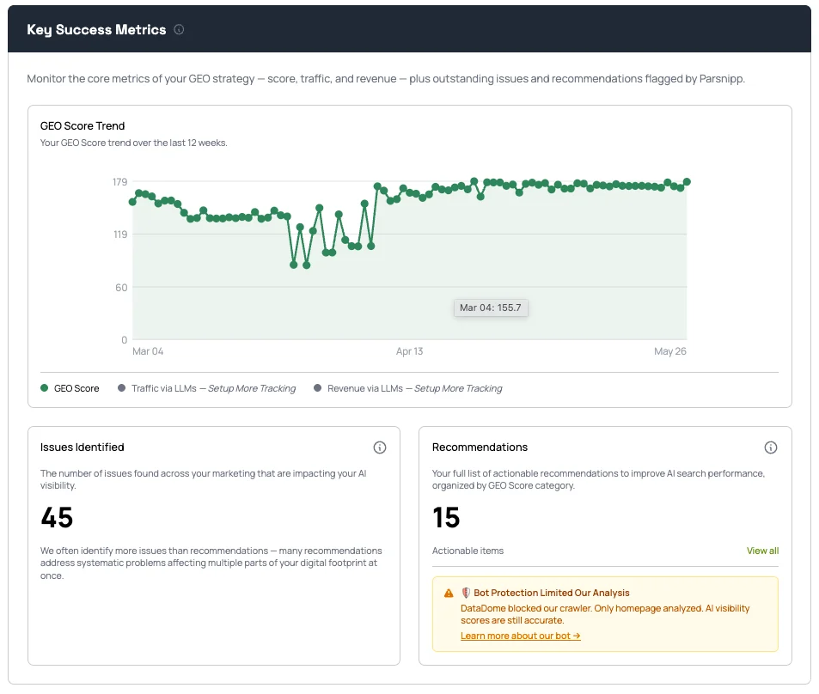This screenshot has height=694, width=819.
Task: Click the shield icon beside Bot Protection
Action: coord(466,593)
